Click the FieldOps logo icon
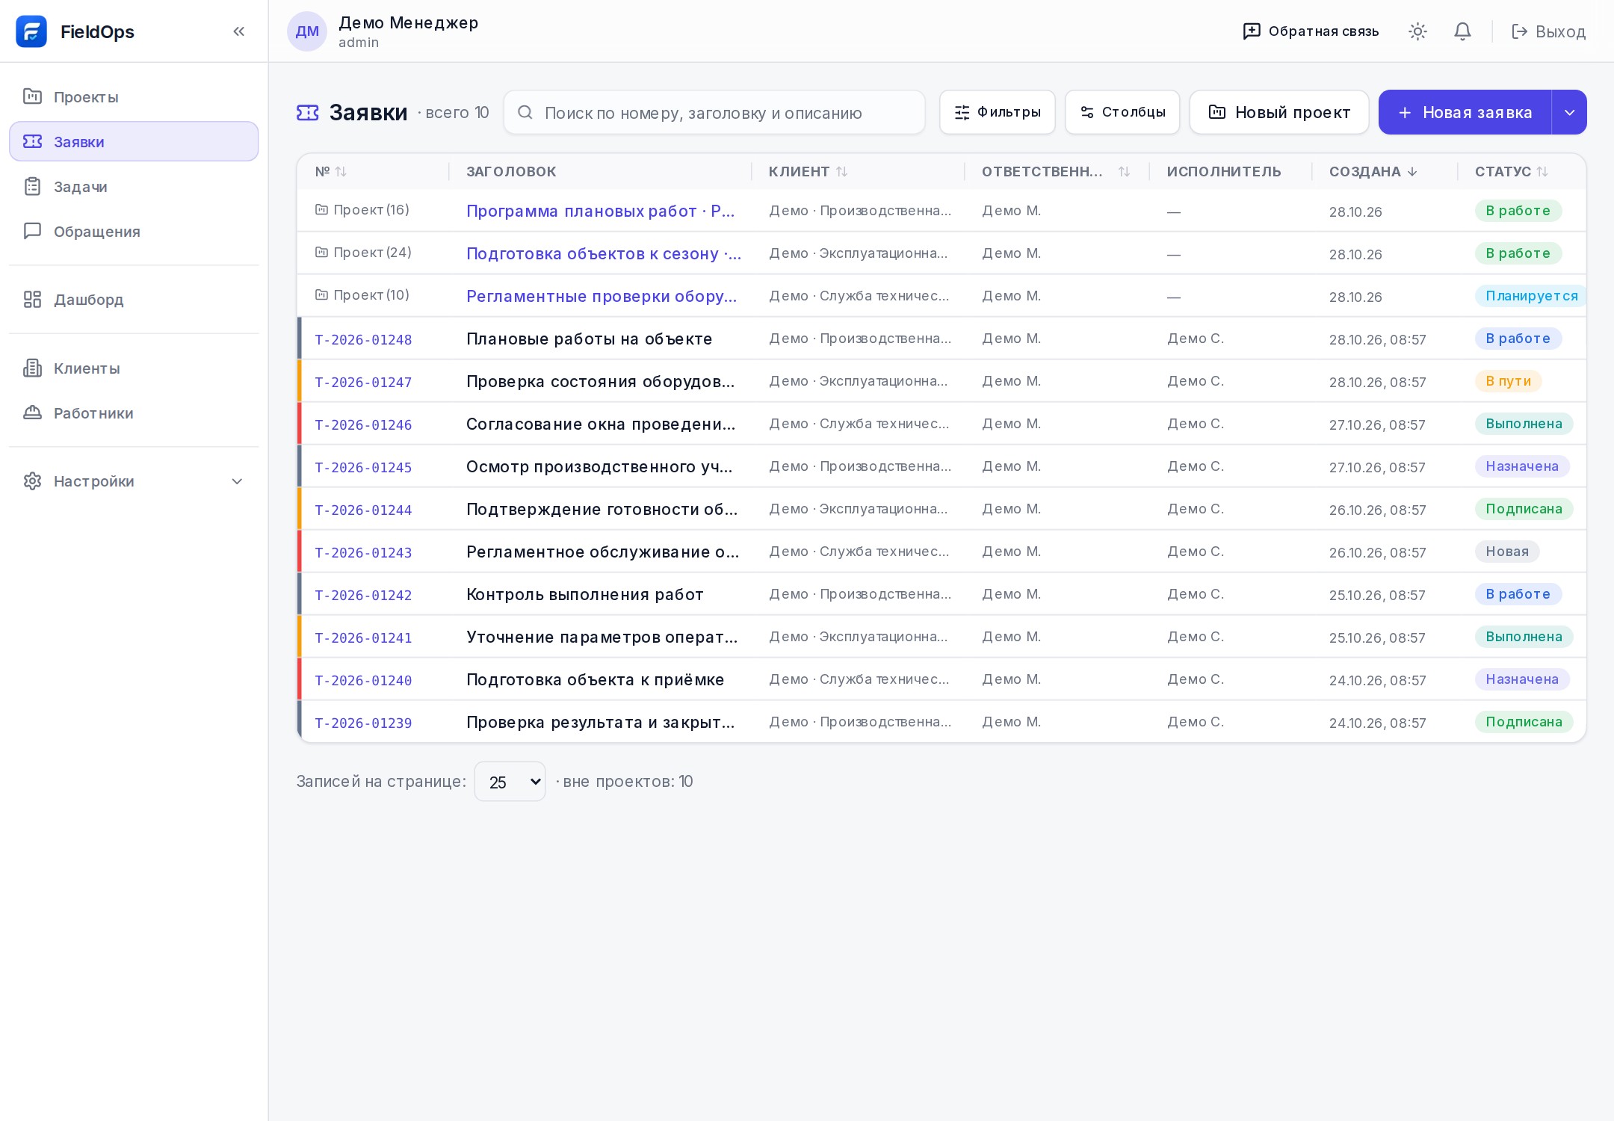Image resolution: width=1614 pixels, height=1121 pixels. click(x=31, y=31)
